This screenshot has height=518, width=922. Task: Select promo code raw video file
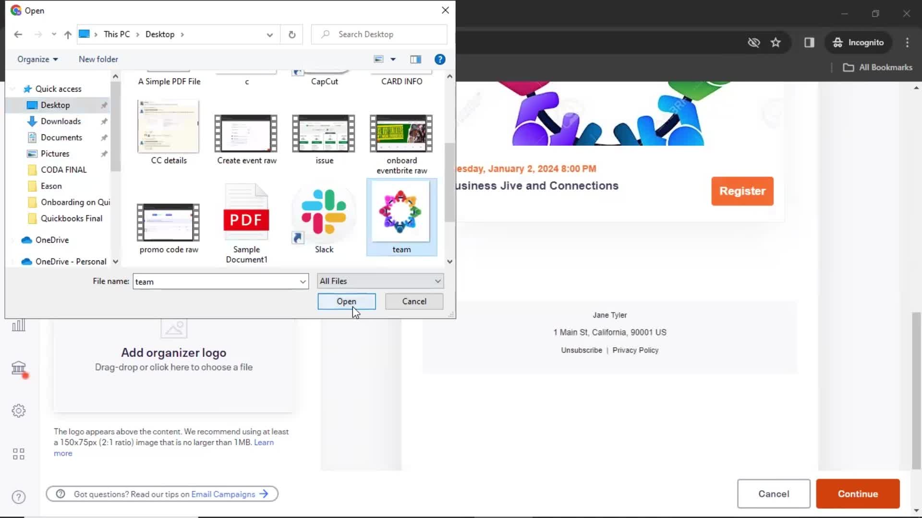pos(169,228)
